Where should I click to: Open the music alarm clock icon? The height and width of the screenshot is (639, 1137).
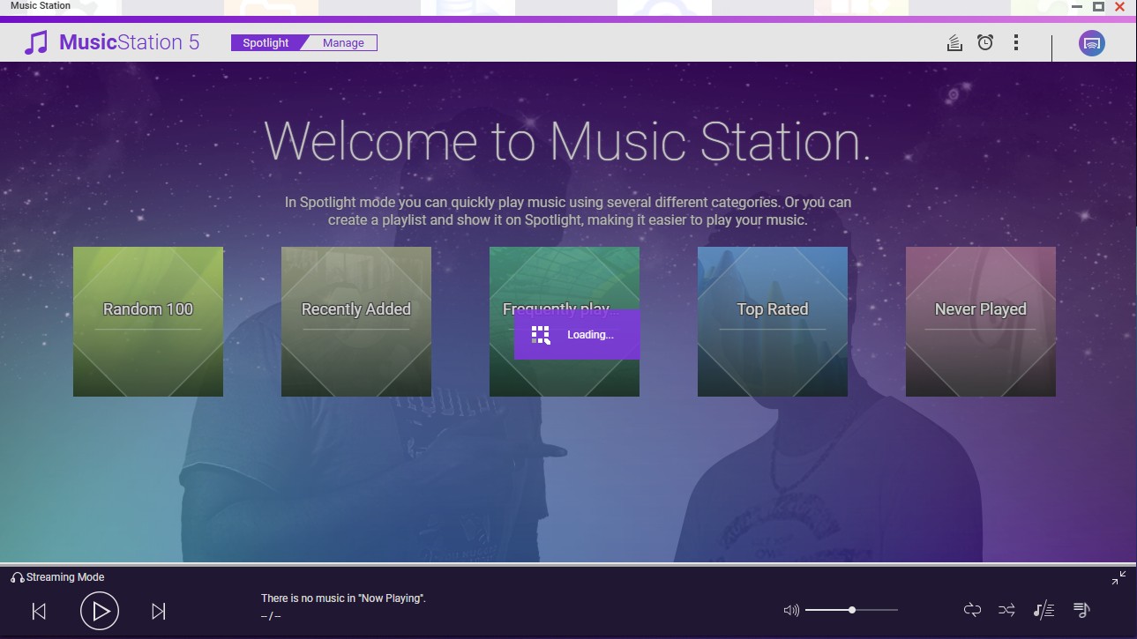point(985,42)
